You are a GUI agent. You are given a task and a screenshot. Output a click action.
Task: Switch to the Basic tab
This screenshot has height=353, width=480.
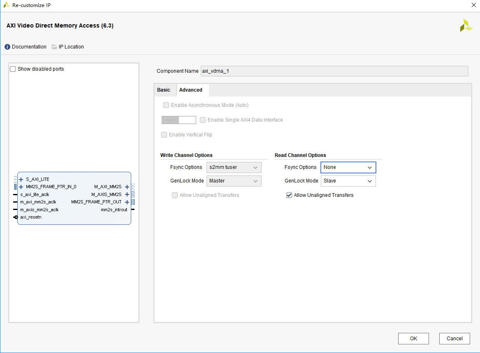click(x=164, y=90)
